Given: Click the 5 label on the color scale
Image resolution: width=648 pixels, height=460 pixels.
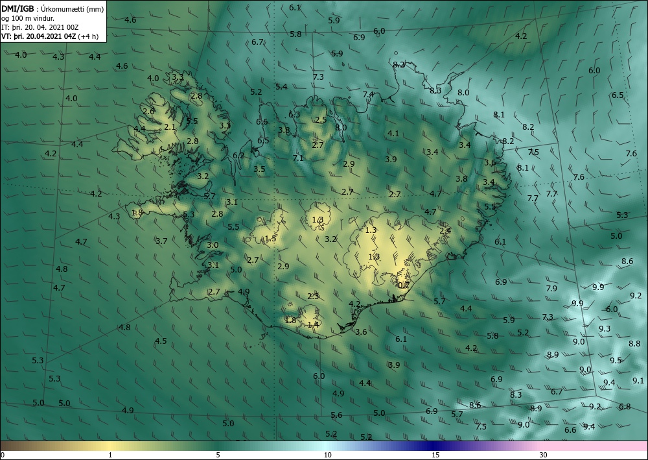Looking at the screenshot, I should click(218, 455).
